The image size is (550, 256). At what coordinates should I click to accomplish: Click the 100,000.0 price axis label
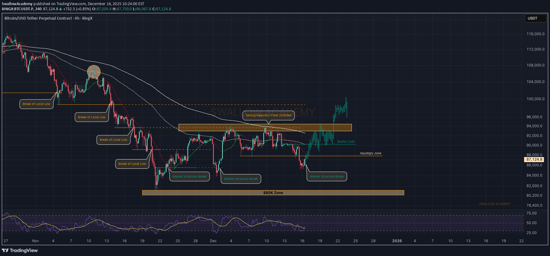click(x=535, y=99)
